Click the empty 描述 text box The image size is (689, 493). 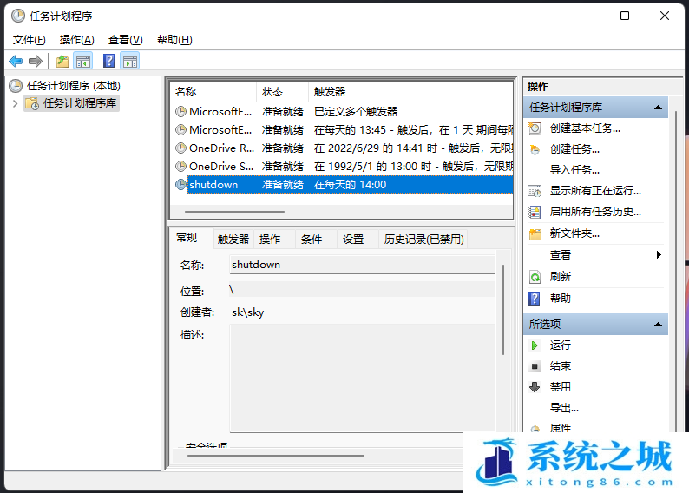(363, 378)
